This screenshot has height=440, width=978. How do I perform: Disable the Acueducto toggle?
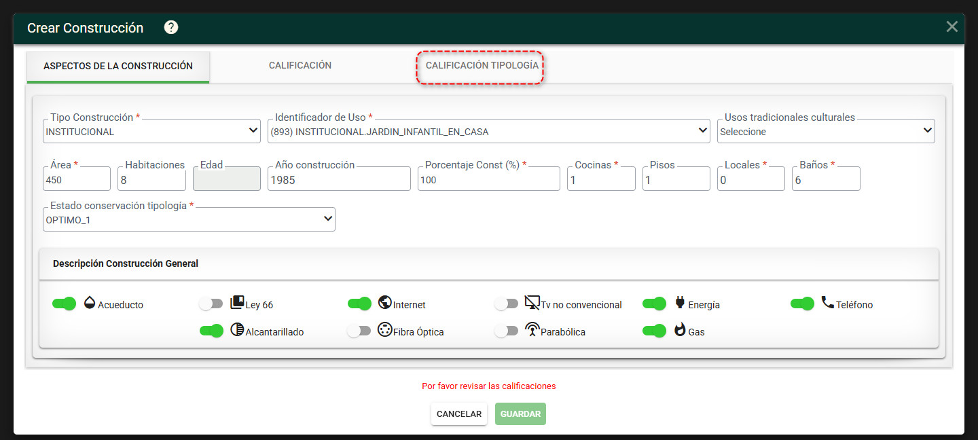click(65, 304)
